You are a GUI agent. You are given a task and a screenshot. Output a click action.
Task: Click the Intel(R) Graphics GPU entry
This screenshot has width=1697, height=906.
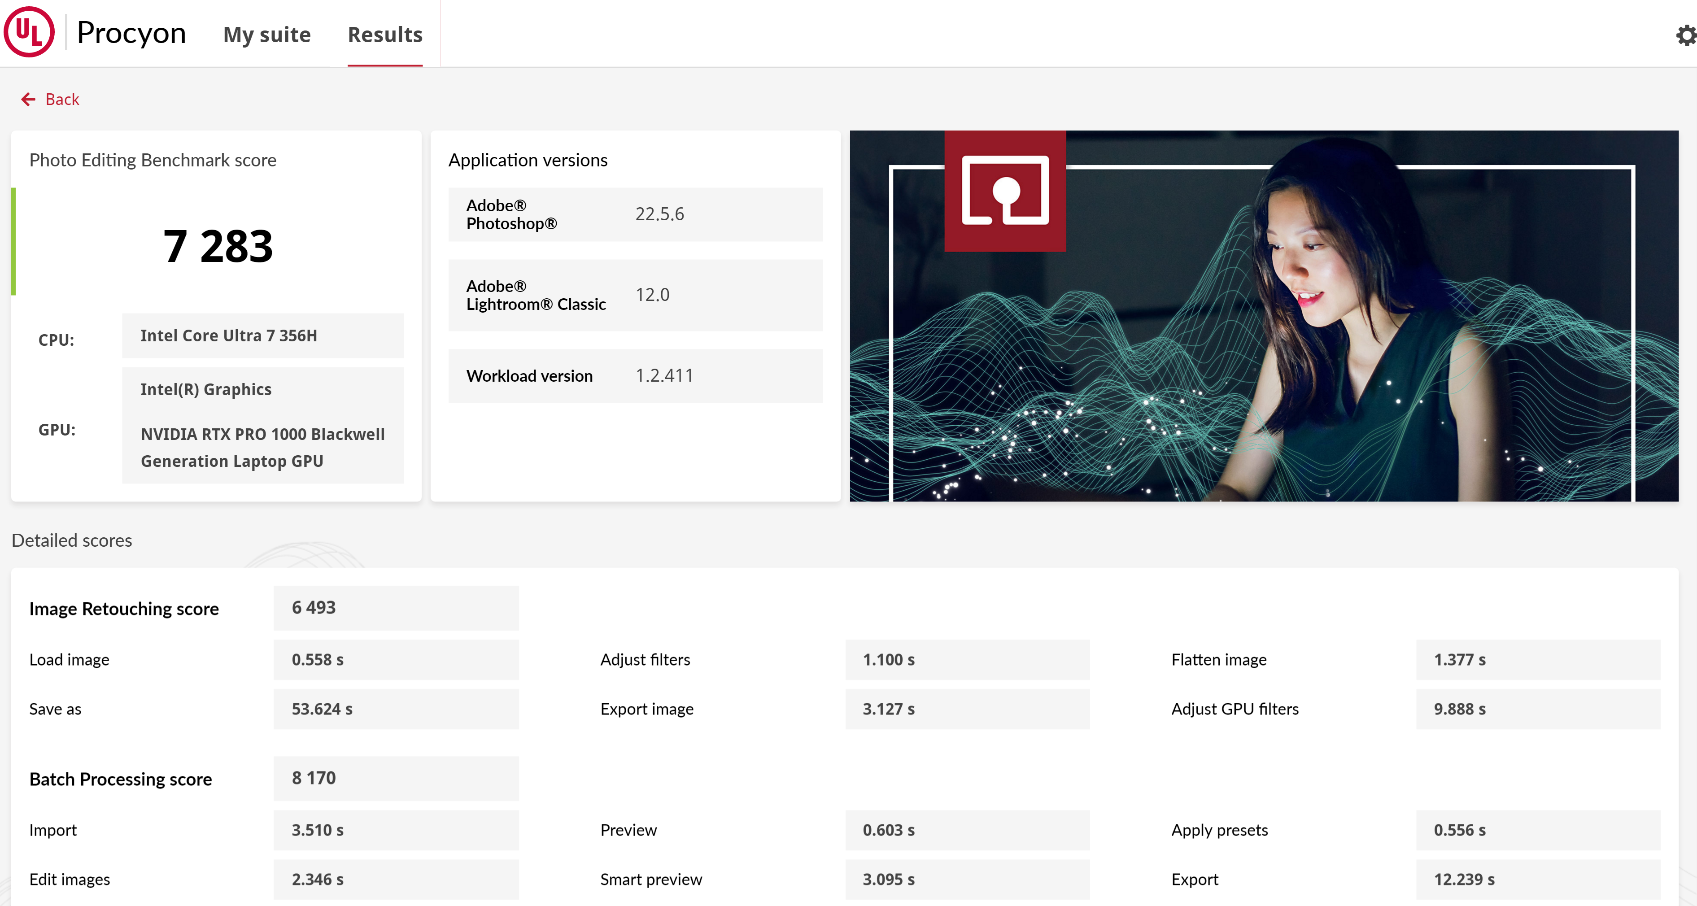click(x=205, y=389)
